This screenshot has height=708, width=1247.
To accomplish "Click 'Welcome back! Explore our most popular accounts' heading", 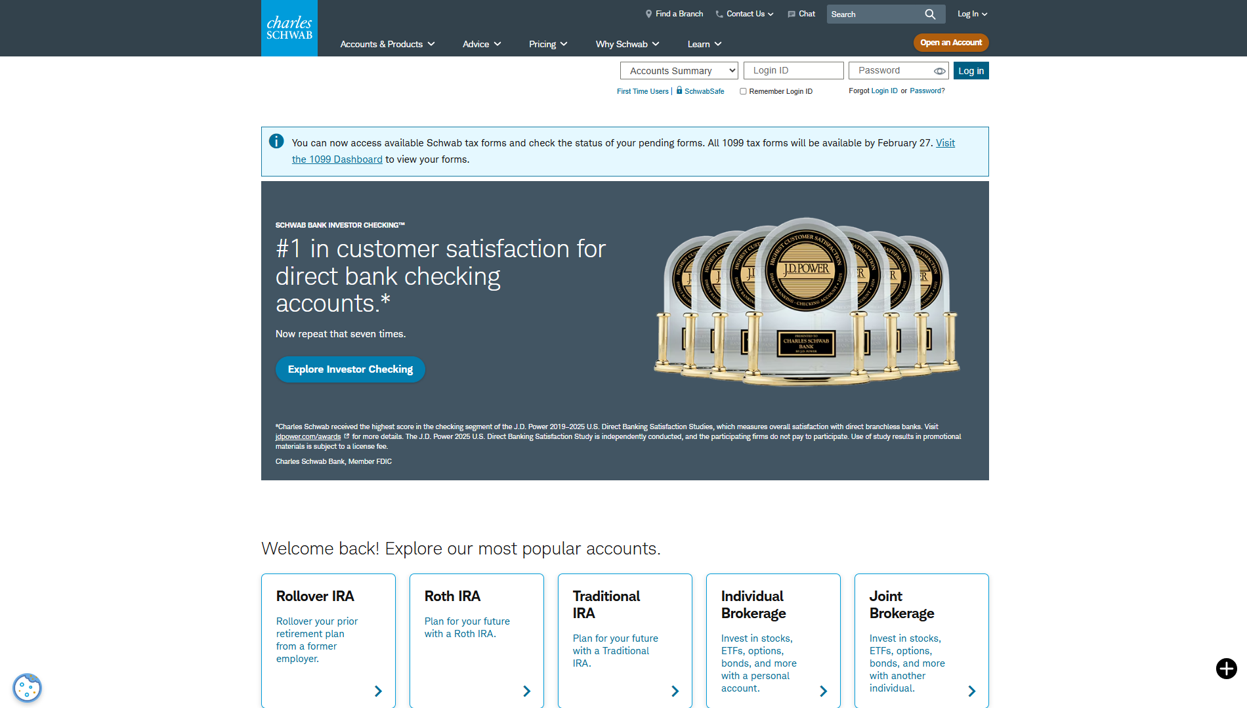I will pos(461,549).
